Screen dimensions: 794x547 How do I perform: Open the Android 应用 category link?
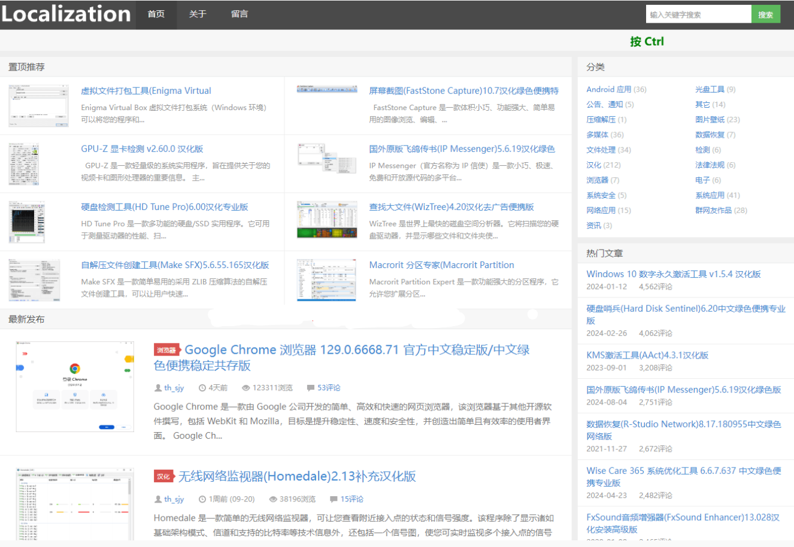(x=608, y=89)
